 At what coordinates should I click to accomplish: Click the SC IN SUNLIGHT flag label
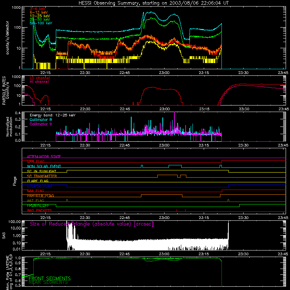click(42, 171)
